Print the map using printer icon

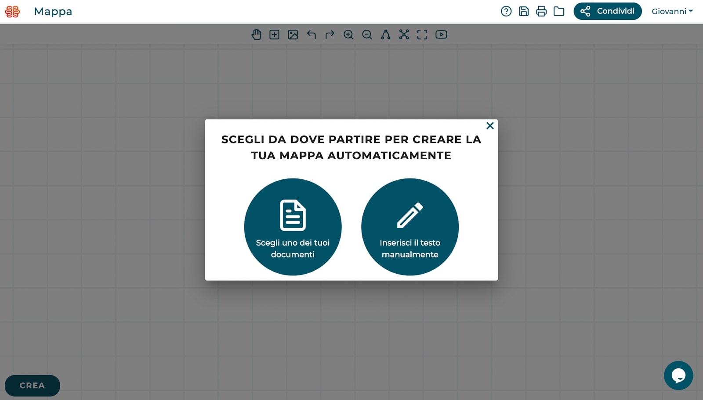[541, 11]
